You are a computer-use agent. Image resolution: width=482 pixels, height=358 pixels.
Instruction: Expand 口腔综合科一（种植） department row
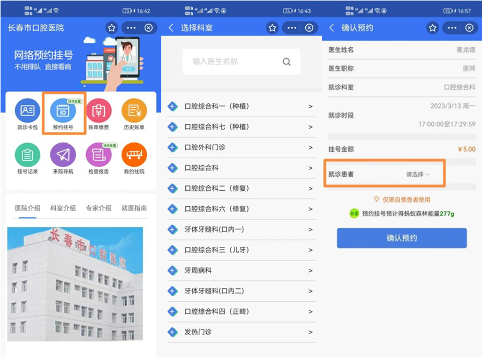coord(241,107)
